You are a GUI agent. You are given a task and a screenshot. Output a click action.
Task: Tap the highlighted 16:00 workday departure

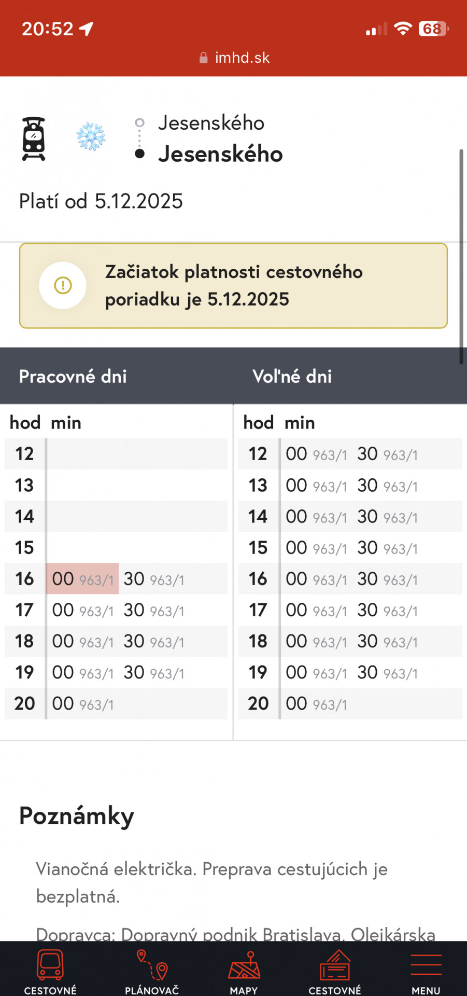82,579
